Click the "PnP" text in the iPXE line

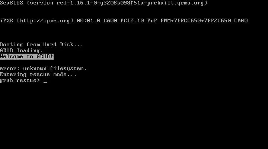(x=152, y=21)
